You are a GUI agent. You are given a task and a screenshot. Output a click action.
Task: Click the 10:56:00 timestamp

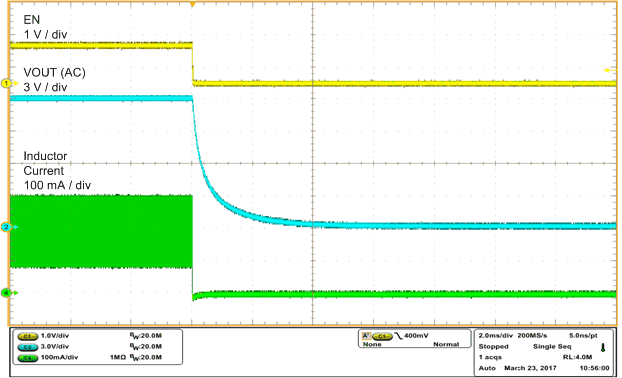tap(594, 368)
